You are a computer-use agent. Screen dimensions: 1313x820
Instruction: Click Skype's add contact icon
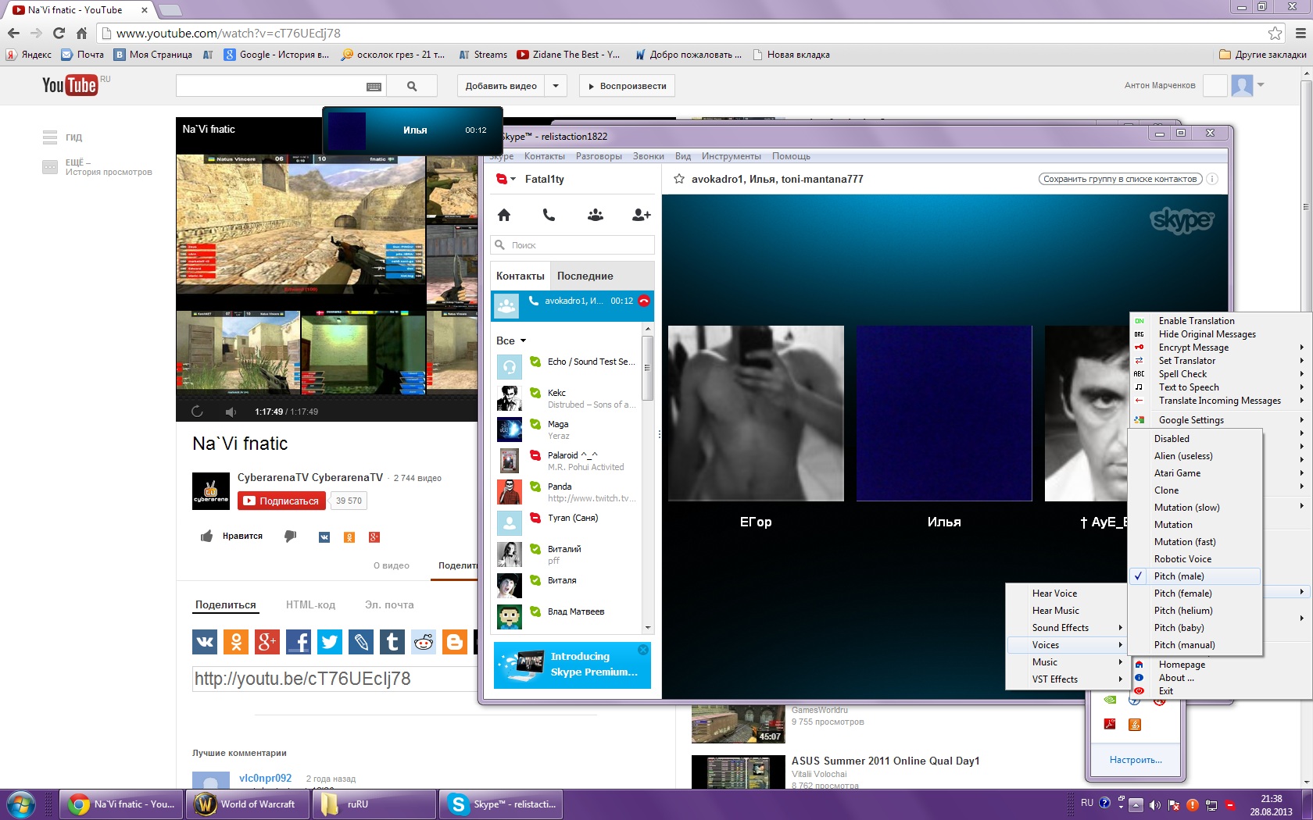click(x=641, y=215)
